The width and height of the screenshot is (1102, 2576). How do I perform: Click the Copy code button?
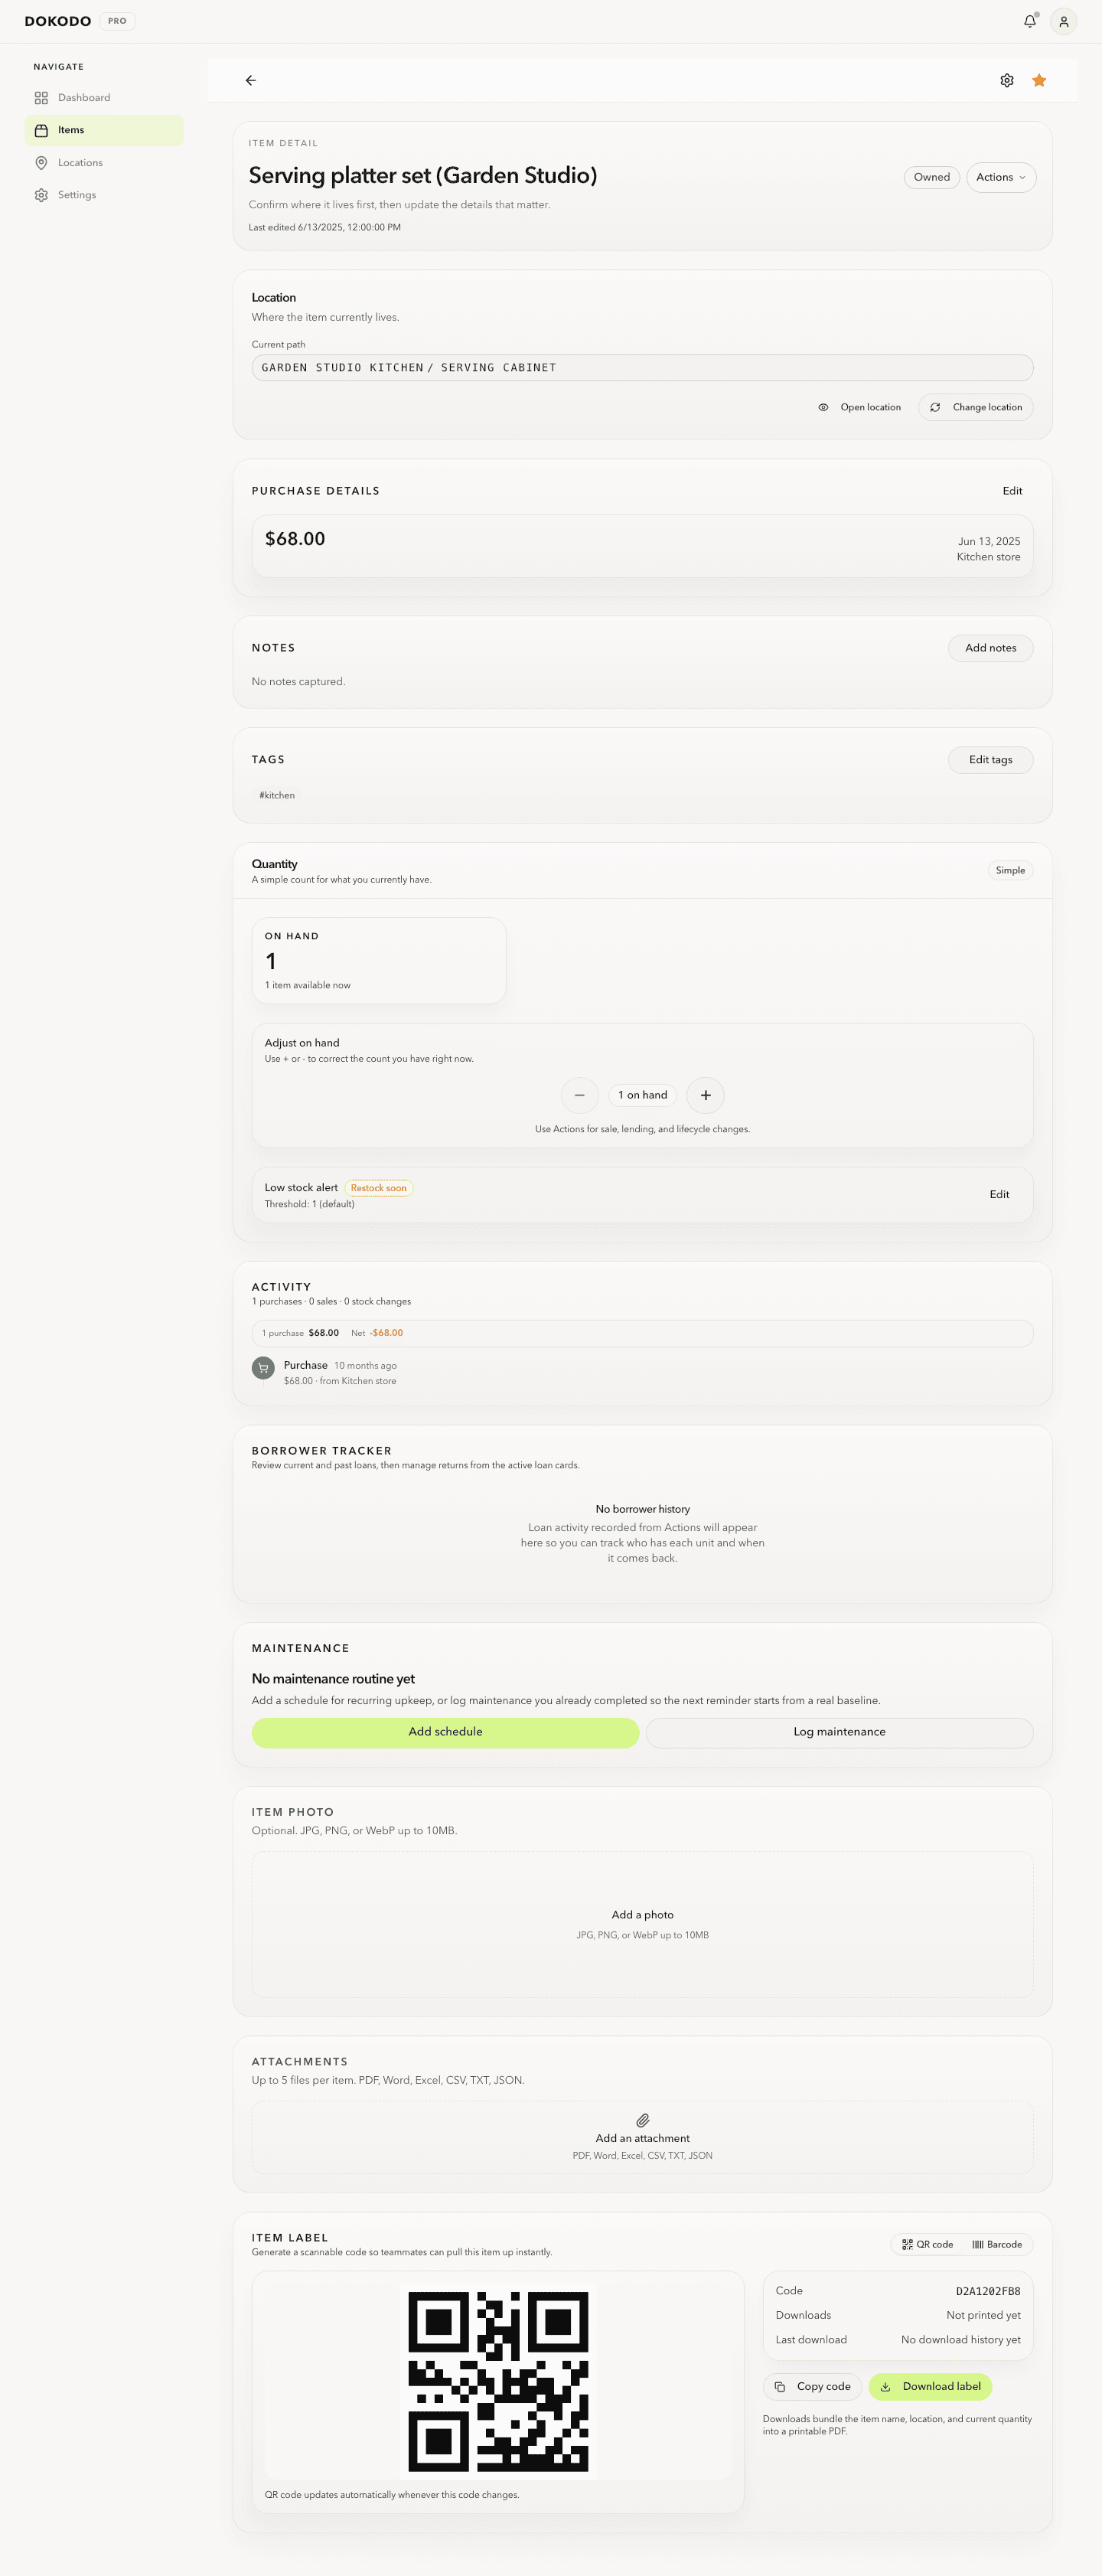coord(813,2386)
